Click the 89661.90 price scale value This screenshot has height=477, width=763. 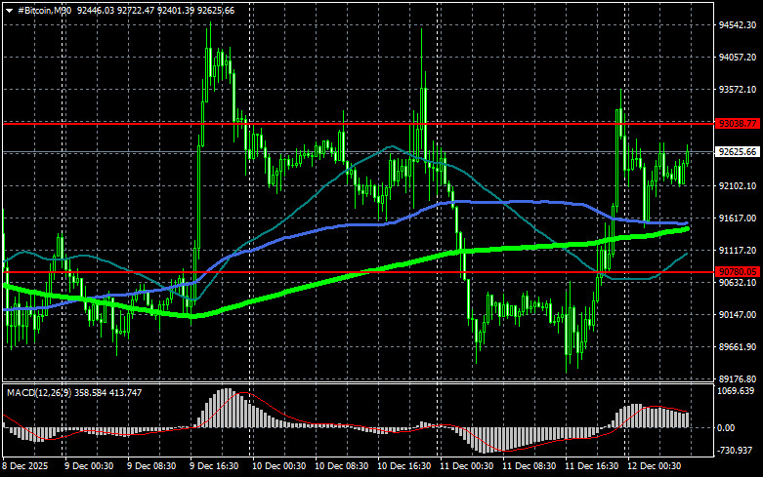coord(738,347)
